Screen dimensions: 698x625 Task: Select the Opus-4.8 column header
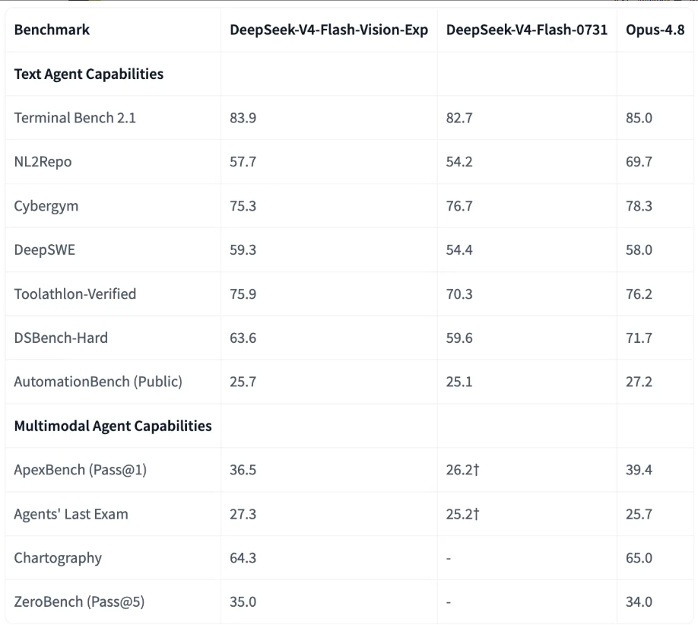coord(655,30)
